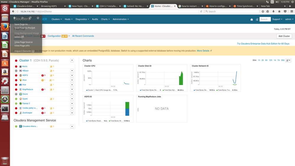Image resolution: width=295 pixels, height=166 pixels.
Task: Open the Spark service actions dropdown
Action: [72, 99]
